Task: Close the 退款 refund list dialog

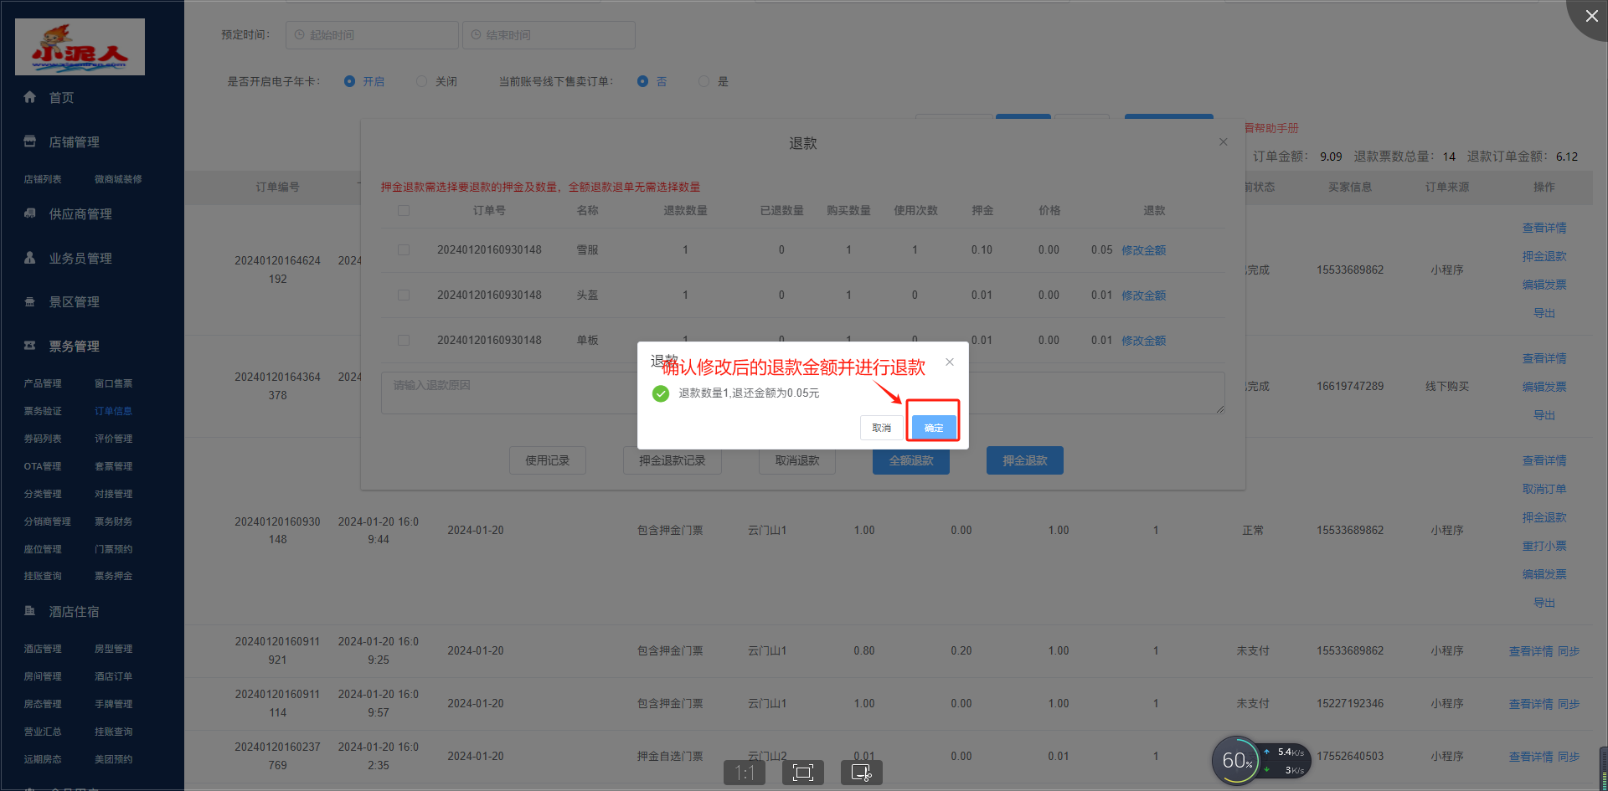Action: (x=1223, y=142)
